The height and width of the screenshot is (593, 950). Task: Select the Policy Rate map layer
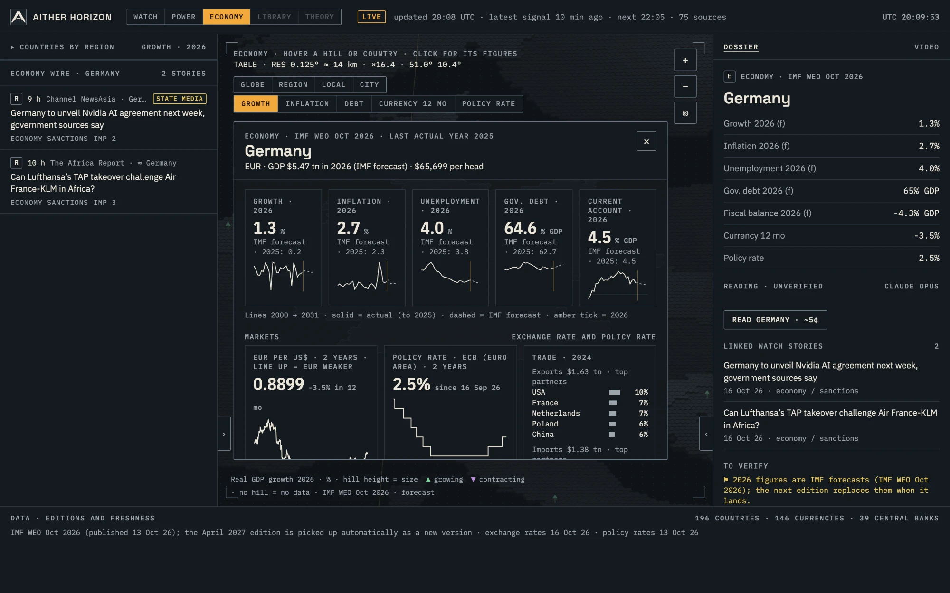[x=489, y=103]
